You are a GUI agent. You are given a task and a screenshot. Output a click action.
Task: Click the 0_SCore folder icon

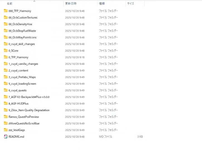coord(6,51)
